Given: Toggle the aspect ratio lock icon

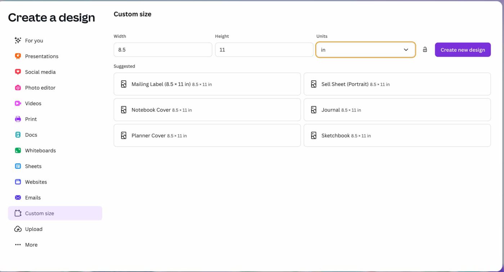Looking at the screenshot, I should (x=425, y=50).
